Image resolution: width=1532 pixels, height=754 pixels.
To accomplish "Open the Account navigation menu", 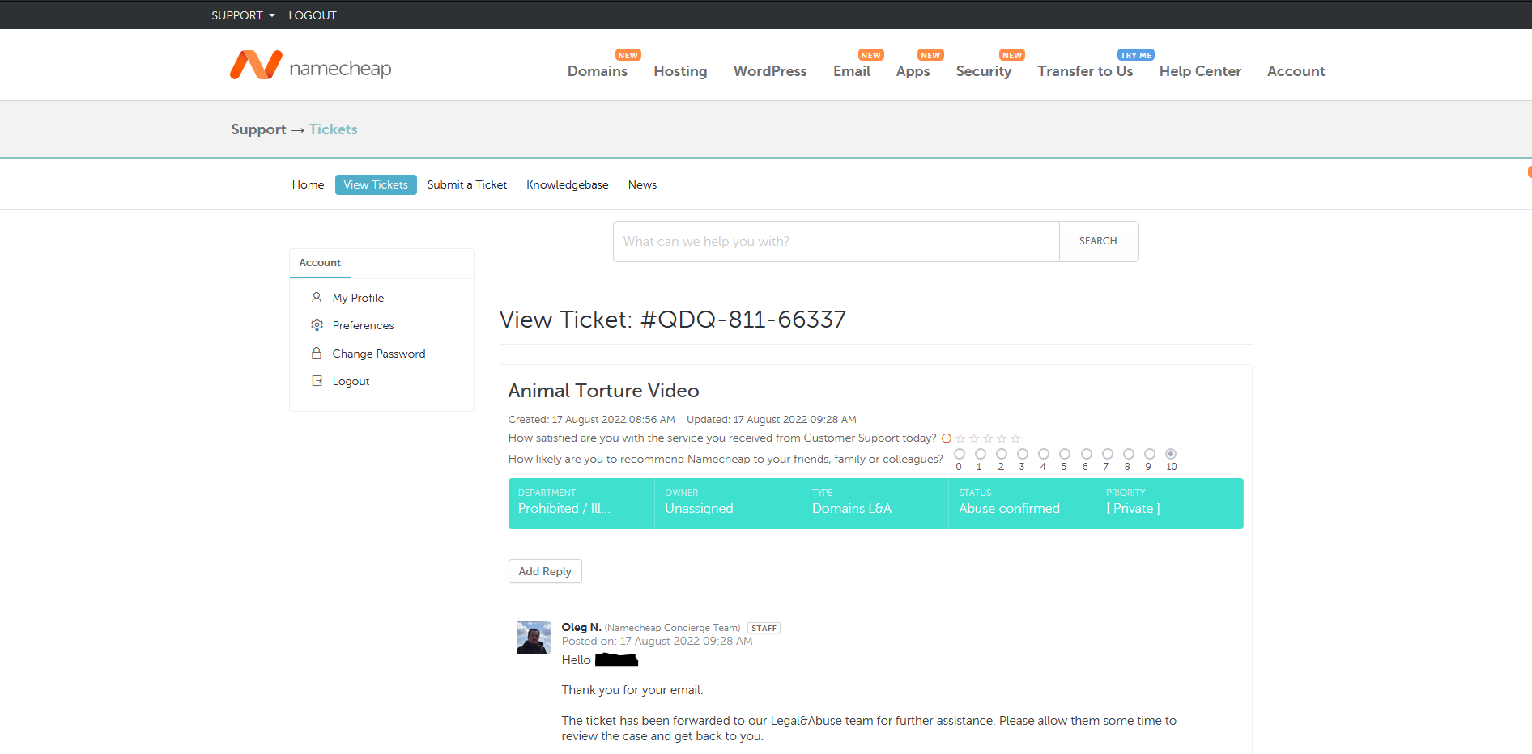I will point(1296,71).
